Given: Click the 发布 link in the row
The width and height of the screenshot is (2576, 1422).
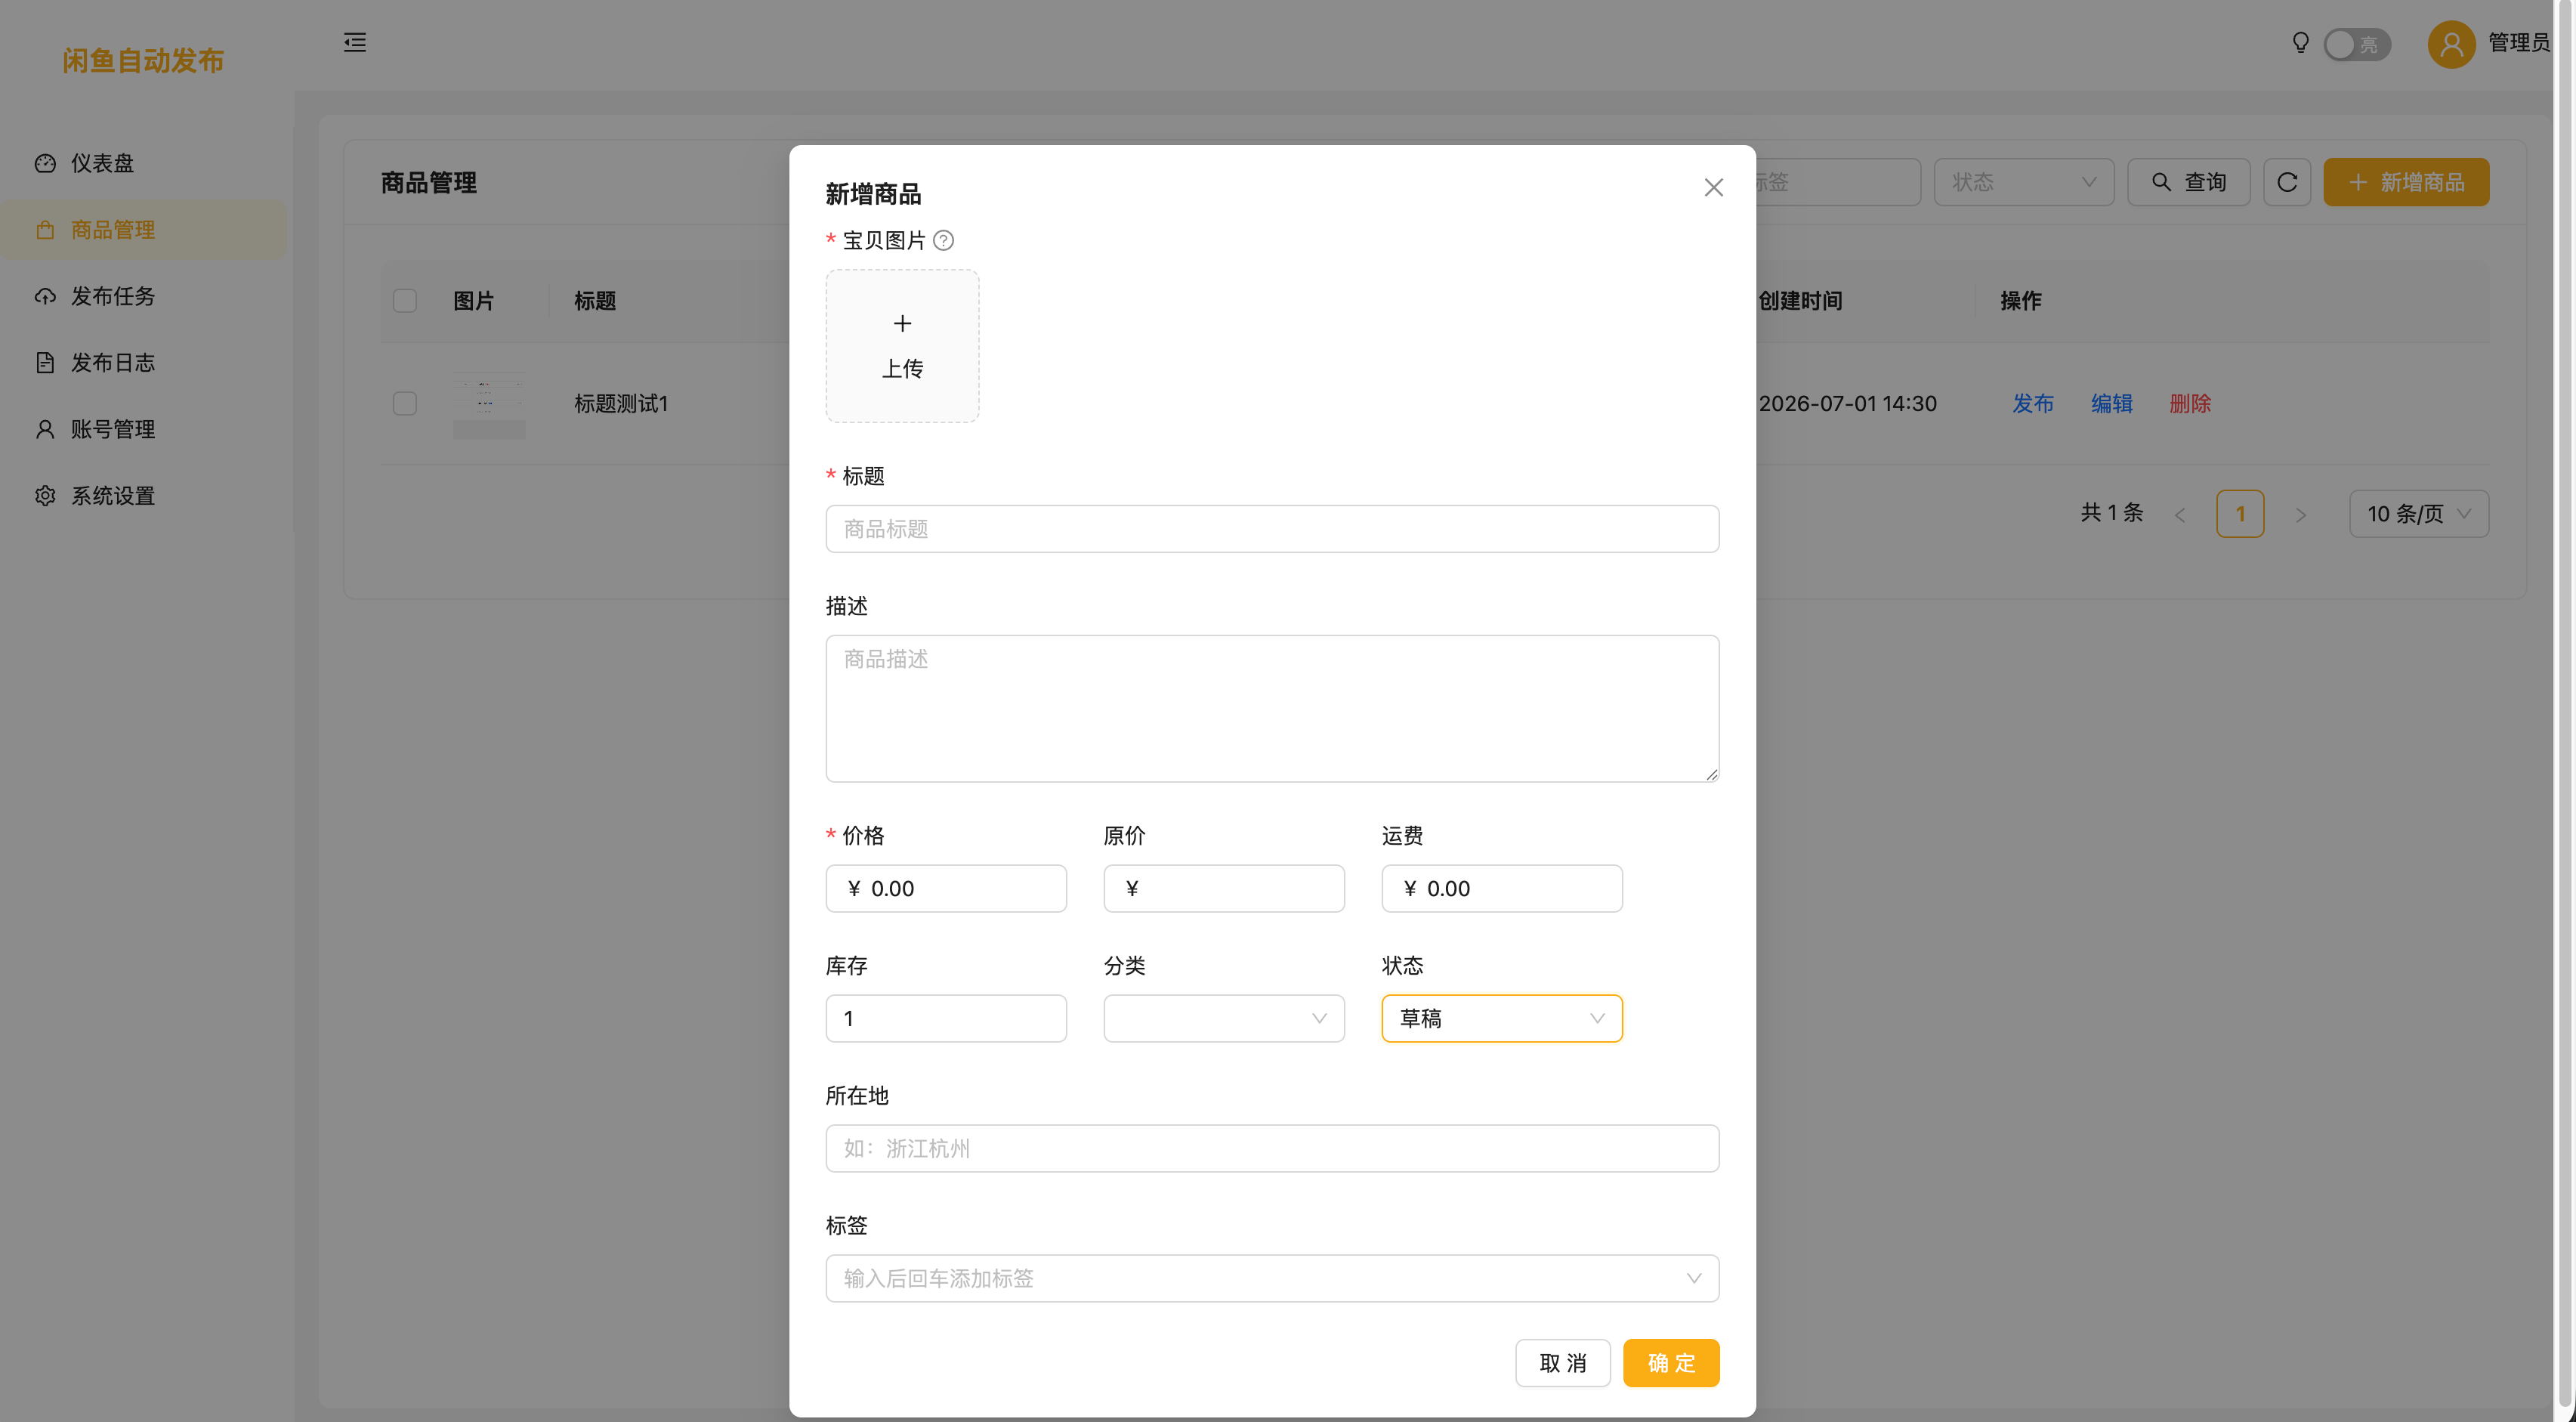Looking at the screenshot, I should (x=2033, y=404).
